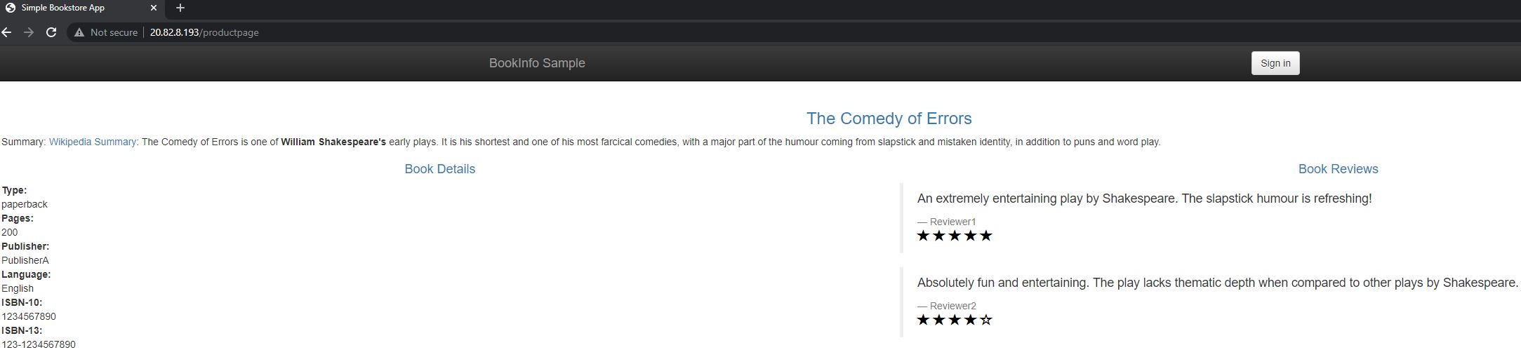Click the tab's globe favicon
Image resolution: width=1521 pixels, height=357 pixels.
[11, 8]
